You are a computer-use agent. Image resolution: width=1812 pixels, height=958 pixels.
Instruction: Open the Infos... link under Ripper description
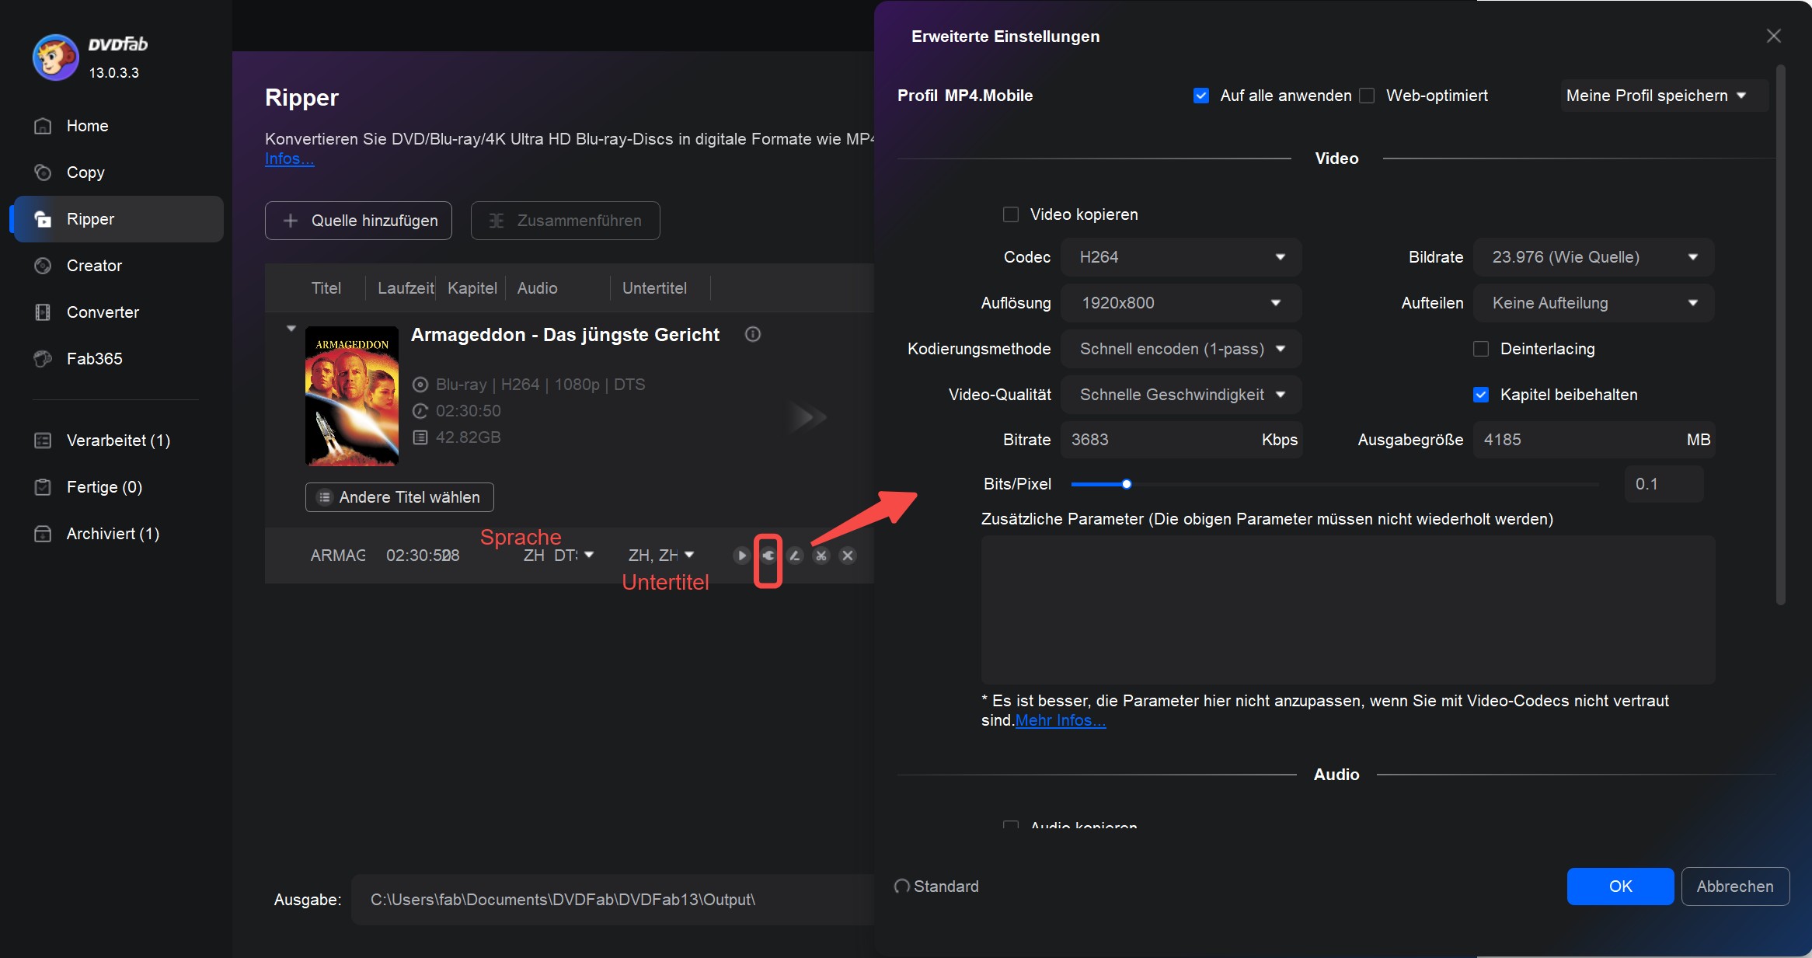point(289,159)
